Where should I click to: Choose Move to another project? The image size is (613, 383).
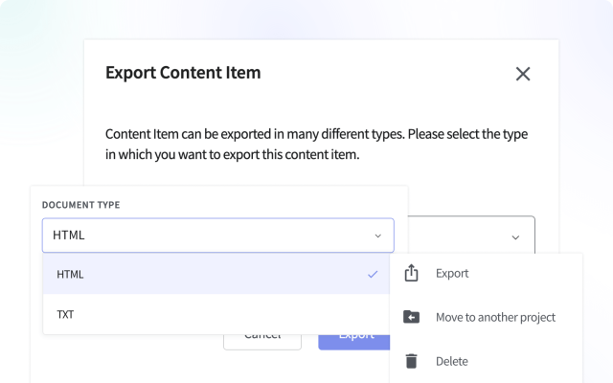[x=495, y=317]
